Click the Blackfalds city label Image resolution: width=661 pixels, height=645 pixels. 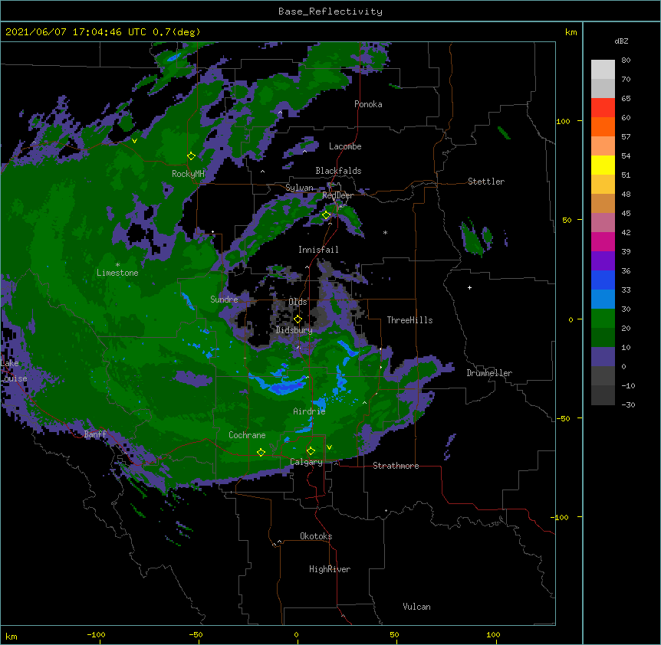[338, 171]
